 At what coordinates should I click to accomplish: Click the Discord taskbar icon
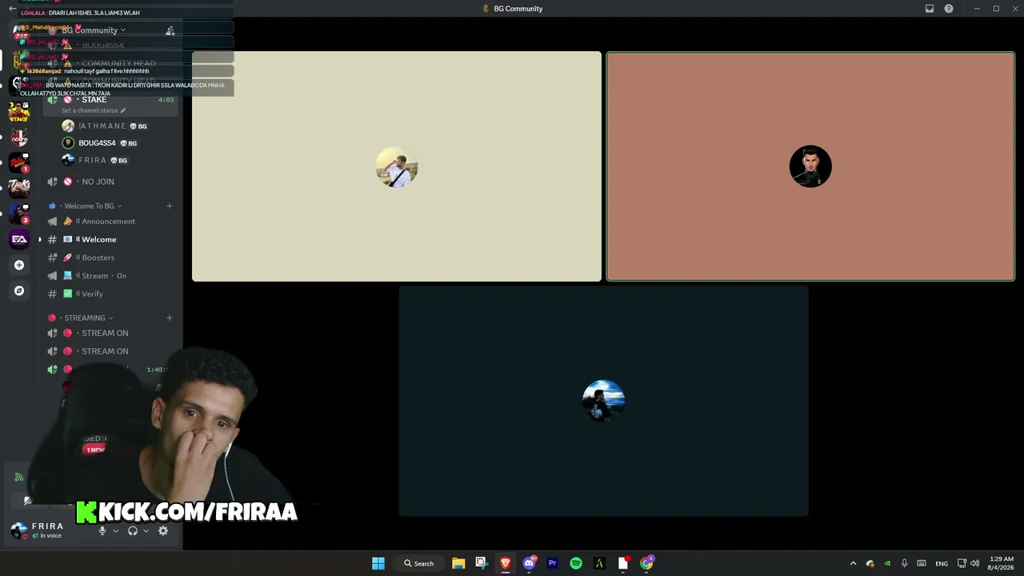[x=529, y=563]
